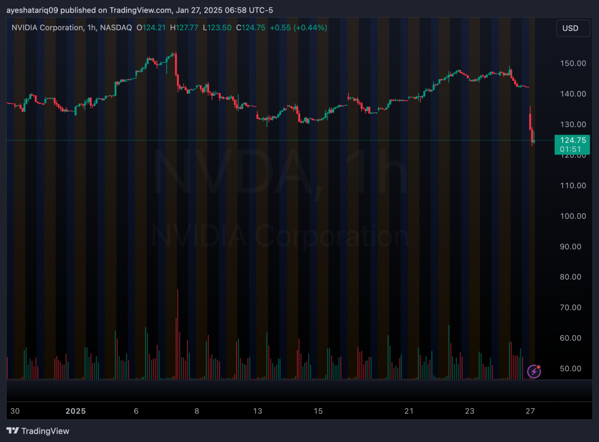Click the 2025 year label on time axis
This screenshot has height=442, width=599.
[x=76, y=411]
